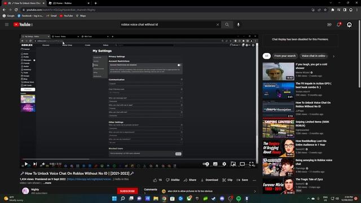Image resolution: width=361 pixels, height=203 pixels.
Task: Open player settings gear
Action: click(x=224, y=164)
